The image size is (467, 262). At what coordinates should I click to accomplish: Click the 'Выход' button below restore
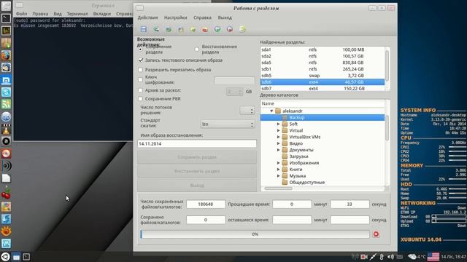point(197,186)
